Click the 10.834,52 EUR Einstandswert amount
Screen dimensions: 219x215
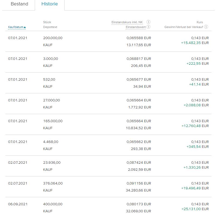[138, 128]
